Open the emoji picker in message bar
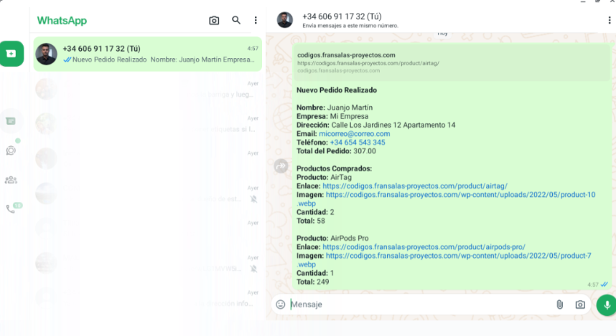 pos(281,304)
